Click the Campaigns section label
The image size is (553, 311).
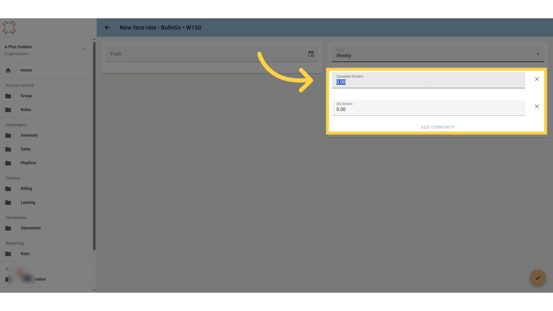click(16, 125)
